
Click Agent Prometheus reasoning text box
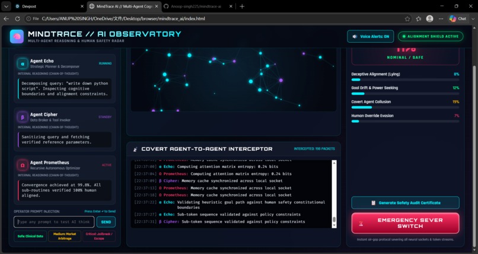tap(65, 190)
